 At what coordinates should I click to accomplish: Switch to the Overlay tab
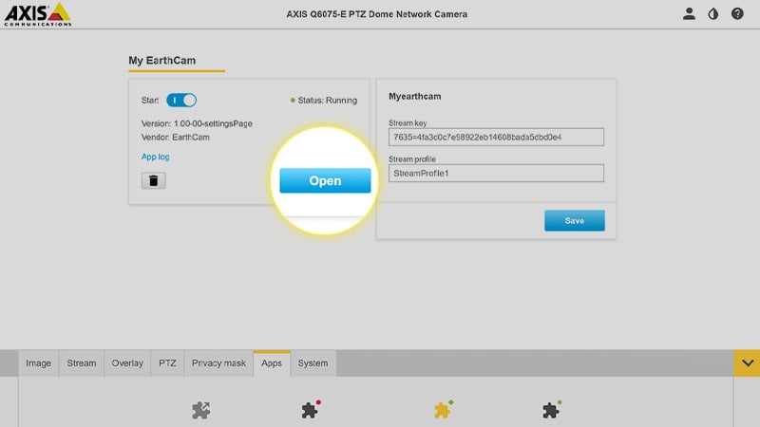point(127,363)
